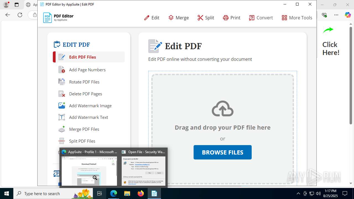Open Edge Settings and more ellipsis
The width and height of the screenshot is (354, 199).
click(336, 15)
